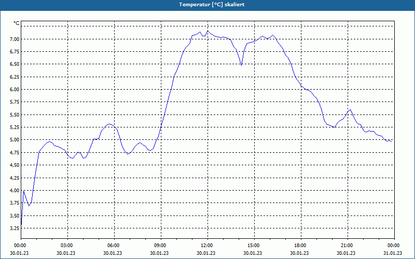Click the °C unit label on the axis
The image size is (415, 259).
[17, 23]
